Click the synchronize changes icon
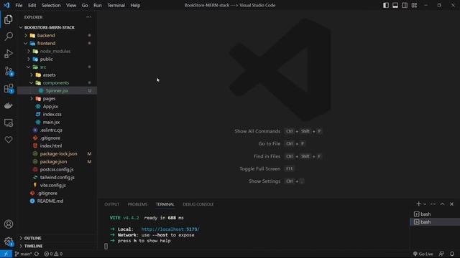 tap(37, 254)
